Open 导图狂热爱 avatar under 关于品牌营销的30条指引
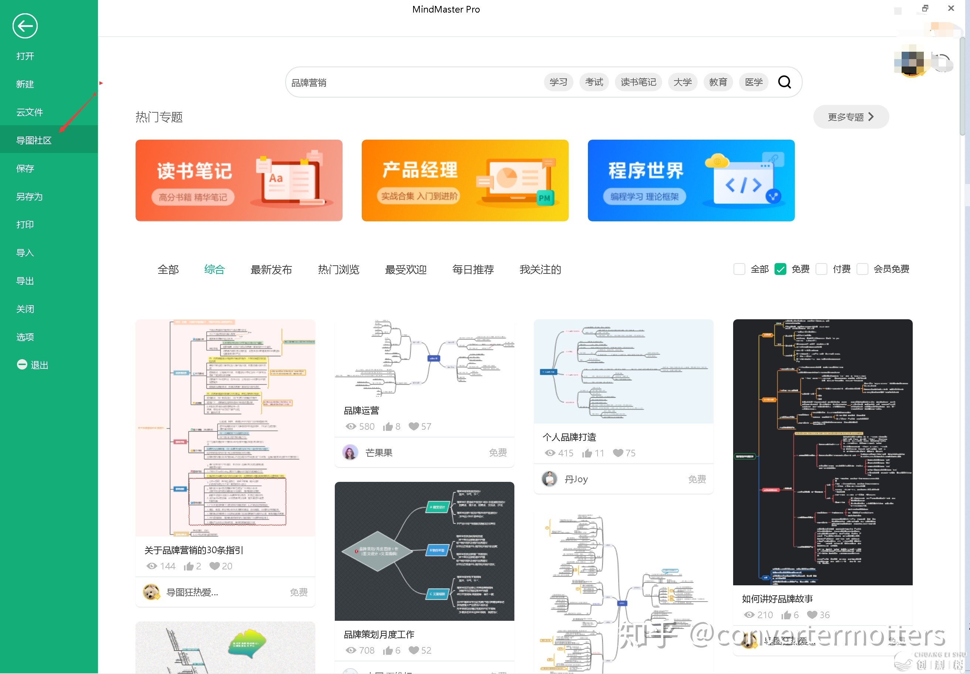 (151, 592)
